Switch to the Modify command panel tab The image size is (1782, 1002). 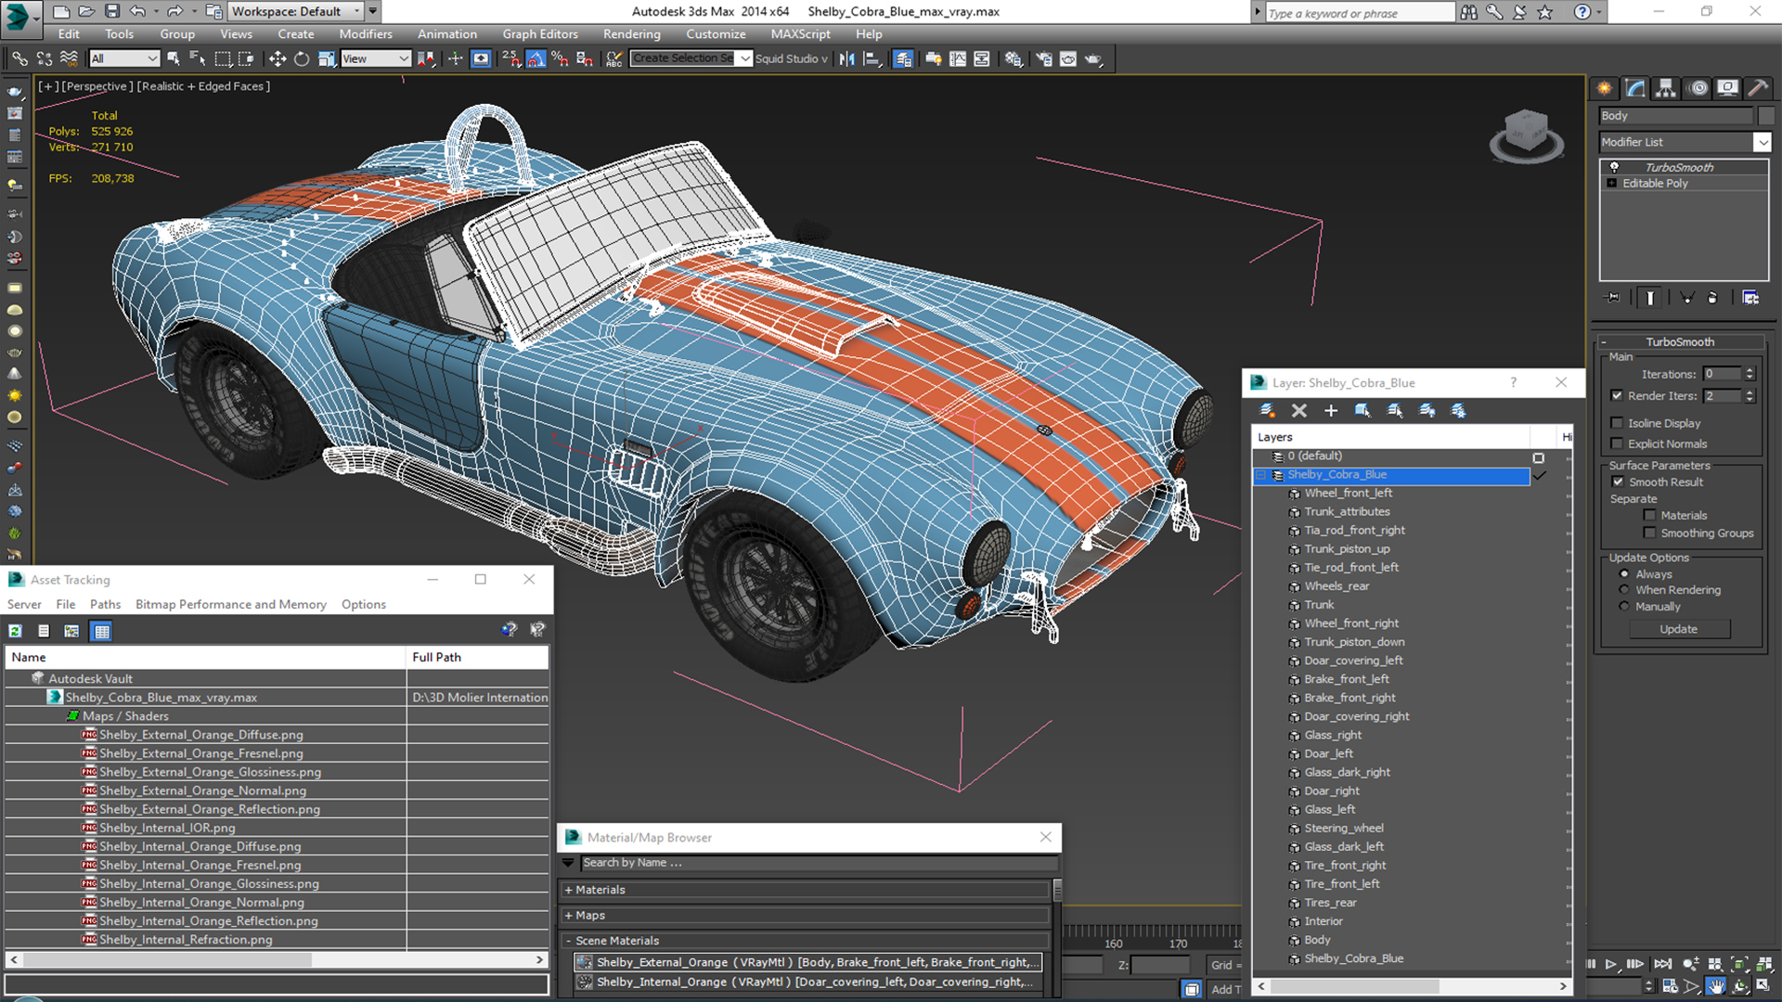1635,88
